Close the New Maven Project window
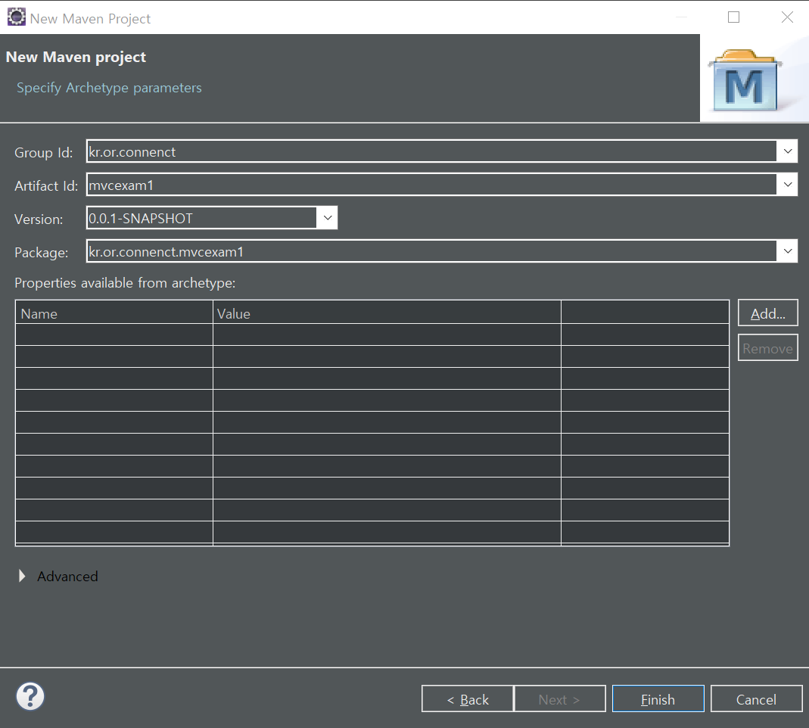Image resolution: width=809 pixels, height=728 pixels. (x=787, y=17)
